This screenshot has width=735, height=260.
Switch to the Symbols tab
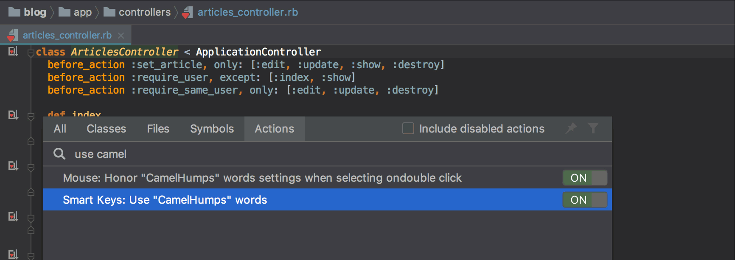pos(212,129)
